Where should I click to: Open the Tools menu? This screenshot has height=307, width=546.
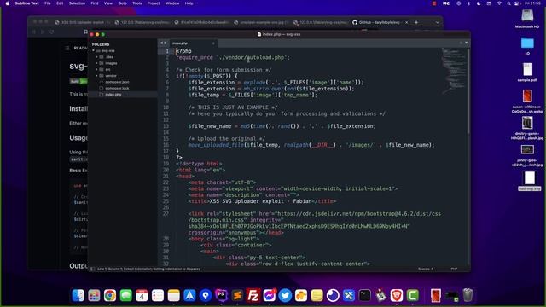[x=136, y=3]
